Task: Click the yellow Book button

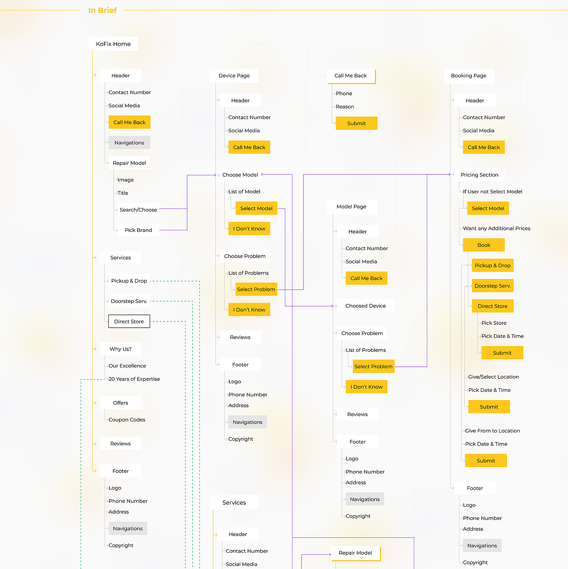Action: pos(484,245)
